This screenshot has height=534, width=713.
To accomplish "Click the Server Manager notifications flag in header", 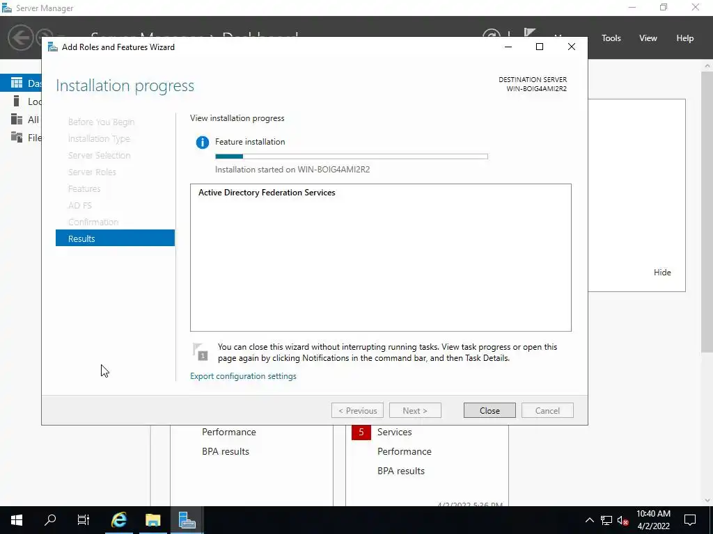I will tap(530, 33).
